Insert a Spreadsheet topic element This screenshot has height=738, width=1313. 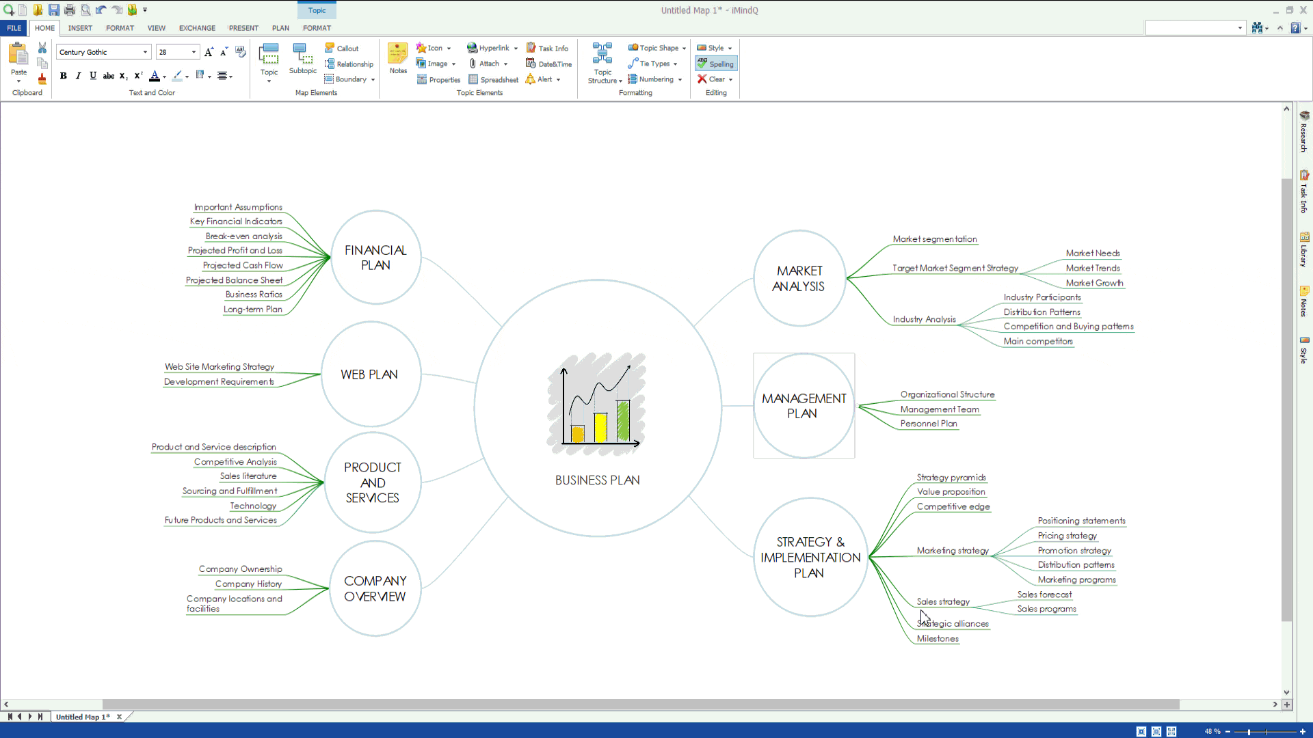[494, 79]
